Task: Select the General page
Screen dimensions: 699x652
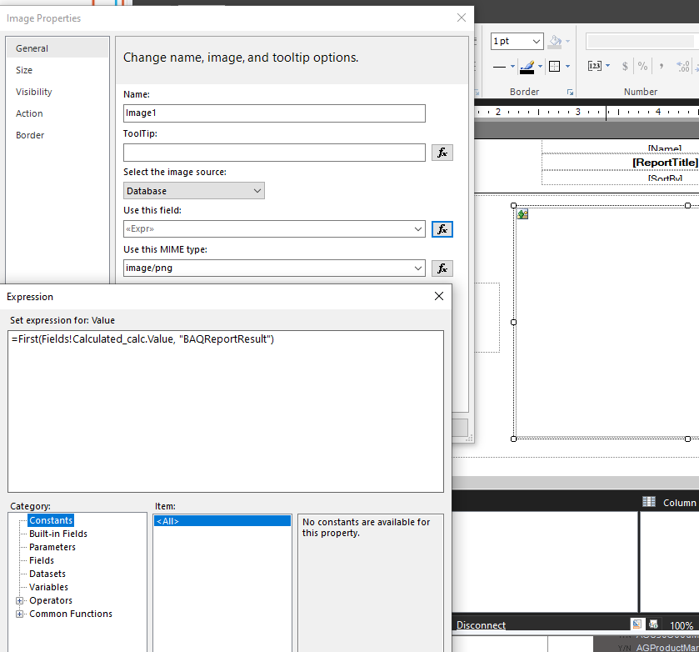Action: (x=57, y=48)
